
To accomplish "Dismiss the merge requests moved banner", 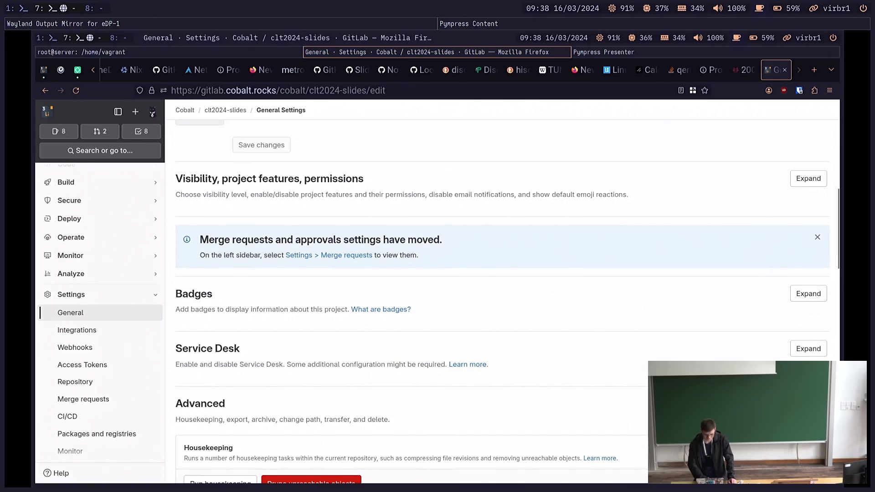I will point(818,237).
